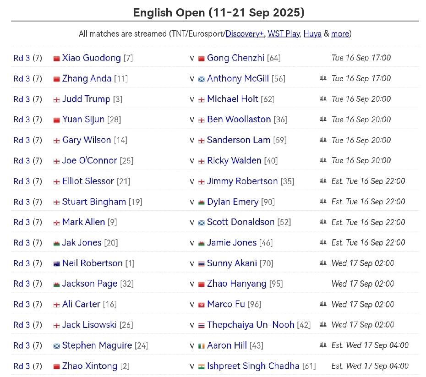
Task: Click Irish flag beside Aaron Hill
Action: 201,346
